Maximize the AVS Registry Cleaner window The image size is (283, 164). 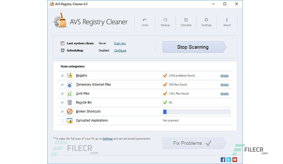tap(225, 4)
